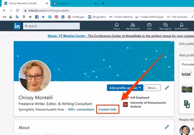Click the Add profile in another language link

(x=186, y=55)
